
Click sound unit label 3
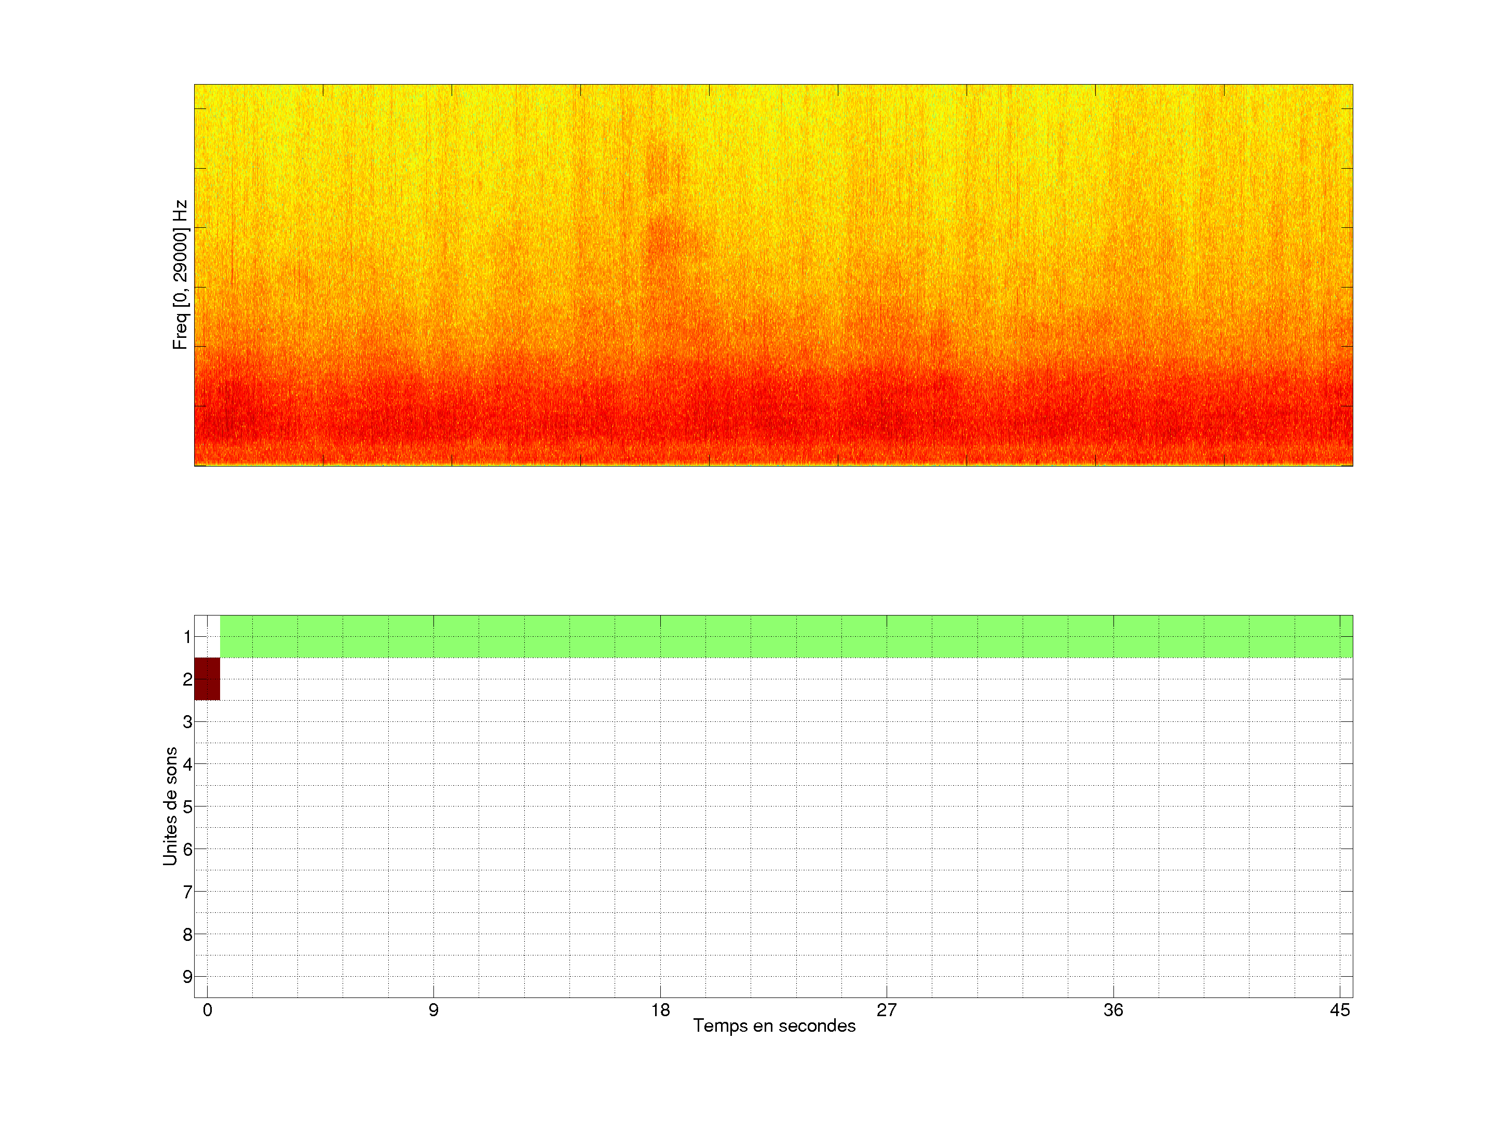pos(187,722)
